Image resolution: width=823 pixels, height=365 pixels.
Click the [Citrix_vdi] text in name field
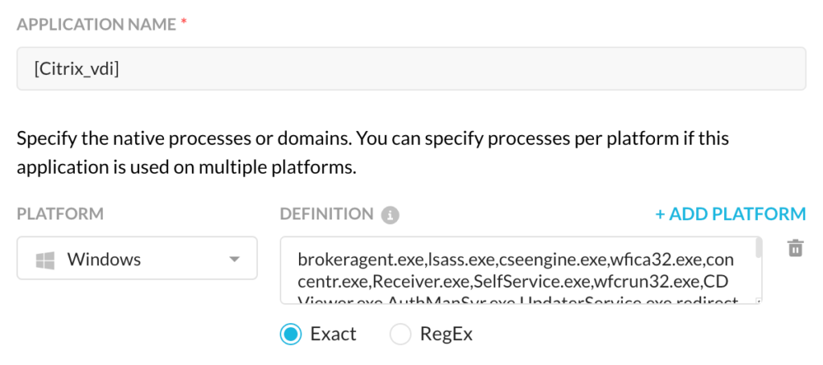point(76,69)
